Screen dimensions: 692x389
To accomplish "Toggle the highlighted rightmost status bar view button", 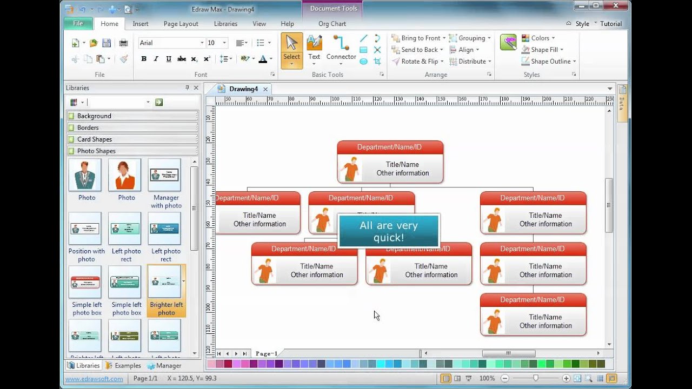I will point(611,379).
